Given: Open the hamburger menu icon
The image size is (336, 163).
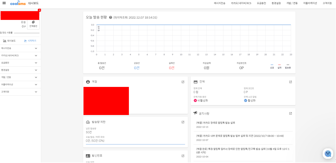Looking at the screenshot, I should click(4, 3).
